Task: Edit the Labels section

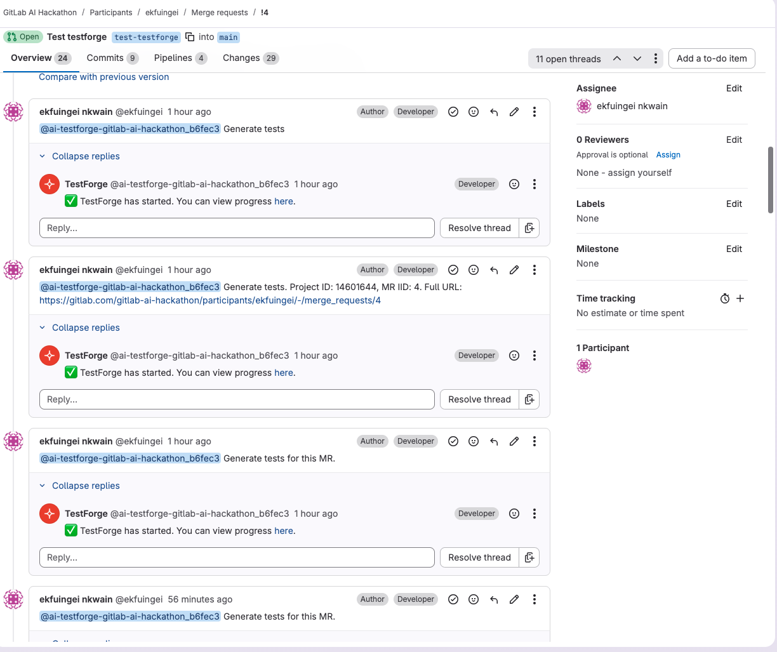Action: coord(734,204)
